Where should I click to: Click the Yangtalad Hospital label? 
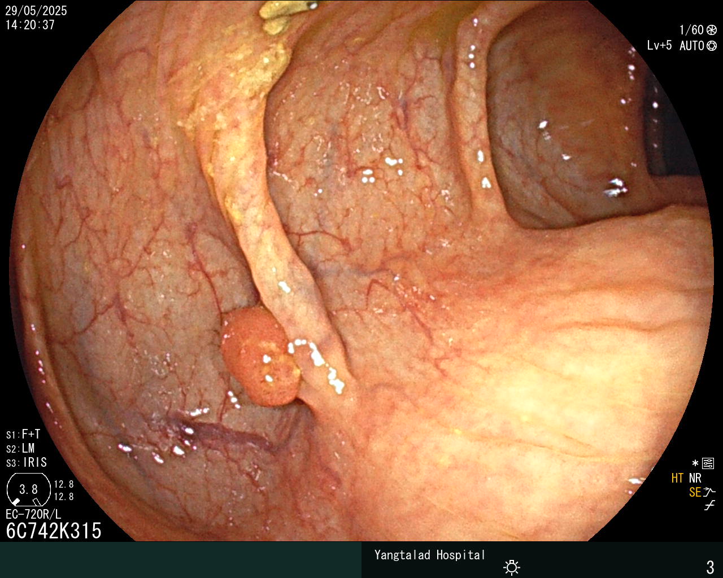click(430, 555)
